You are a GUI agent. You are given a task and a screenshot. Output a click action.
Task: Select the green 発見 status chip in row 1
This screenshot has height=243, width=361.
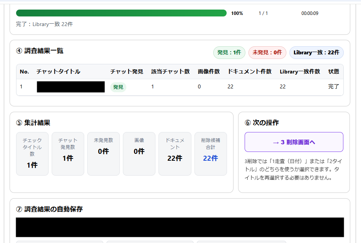click(x=118, y=87)
